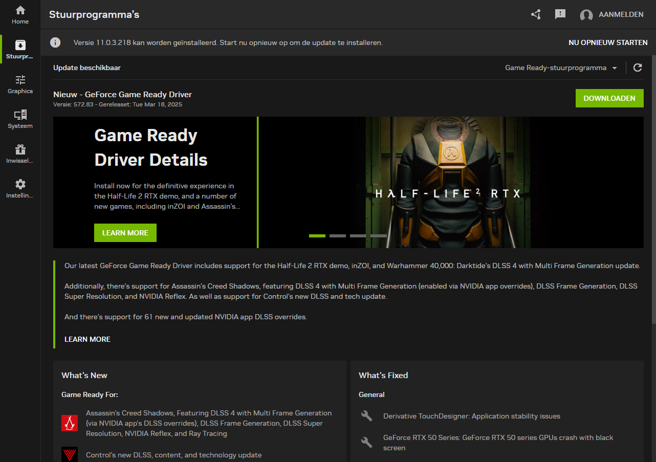
Task: Click green Learn More banner button
Action: (x=125, y=233)
